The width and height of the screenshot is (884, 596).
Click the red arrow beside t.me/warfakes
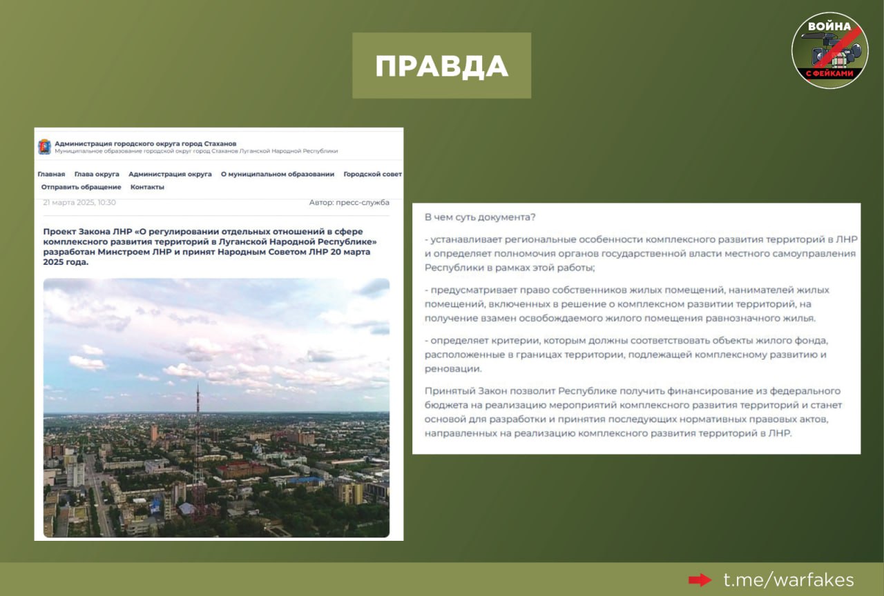click(x=700, y=580)
